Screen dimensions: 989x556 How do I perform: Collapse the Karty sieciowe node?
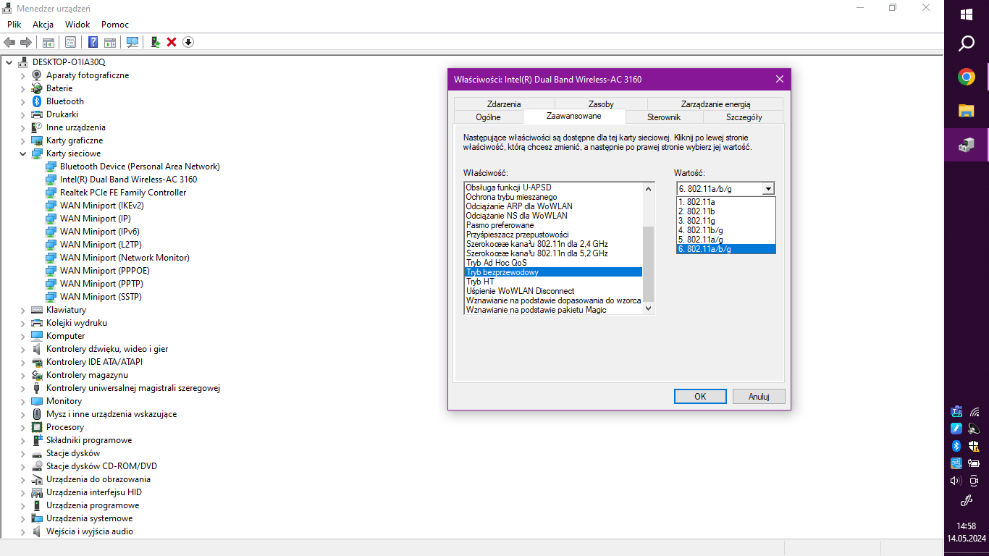(23, 153)
